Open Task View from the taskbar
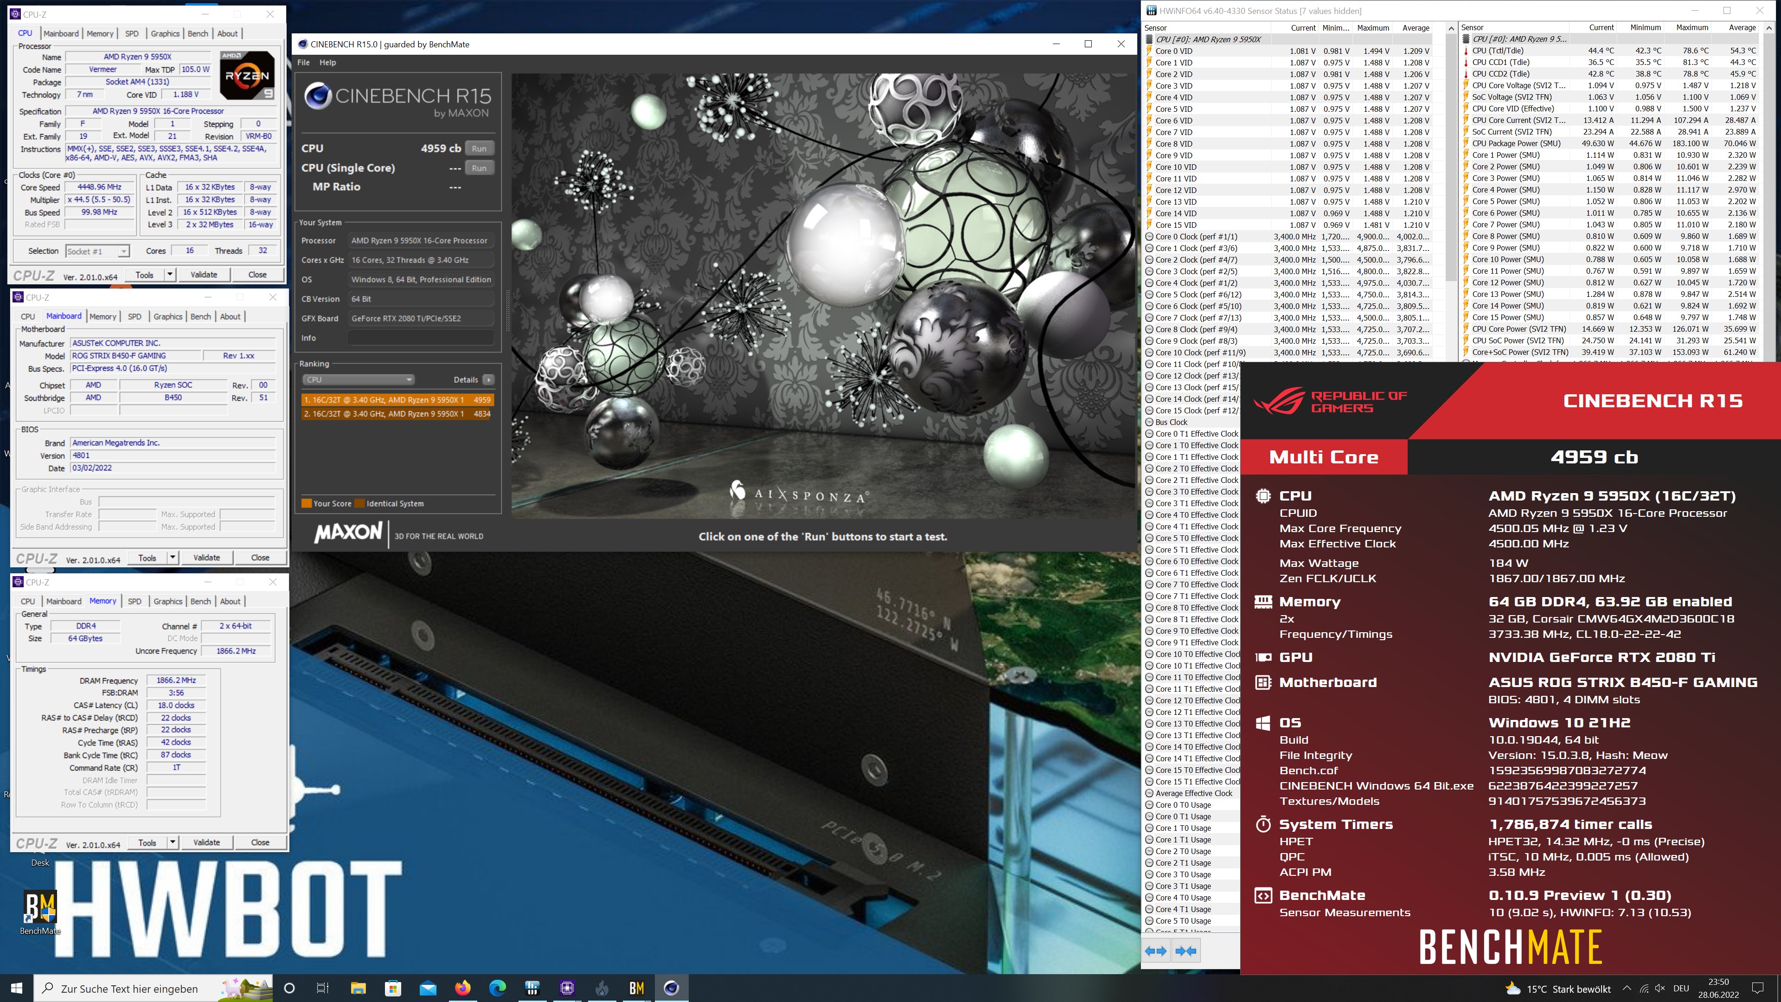 [323, 988]
